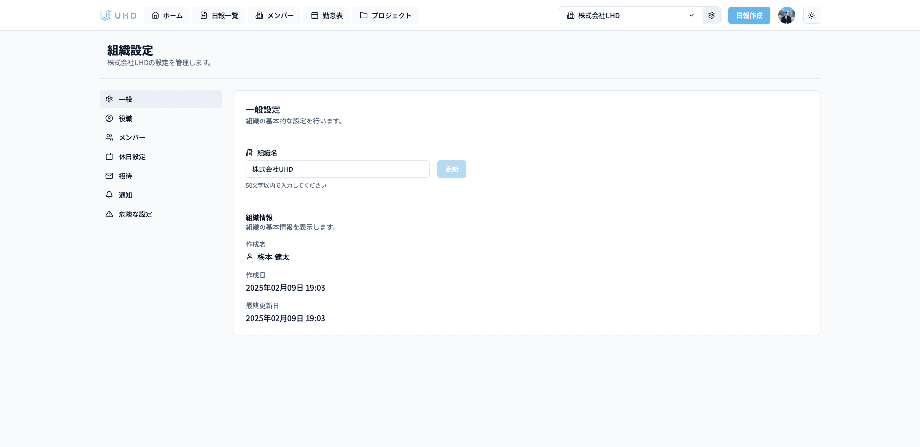Click the 作成者 label
The width and height of the screenshot is (920, 447).
tap(256, 244)
